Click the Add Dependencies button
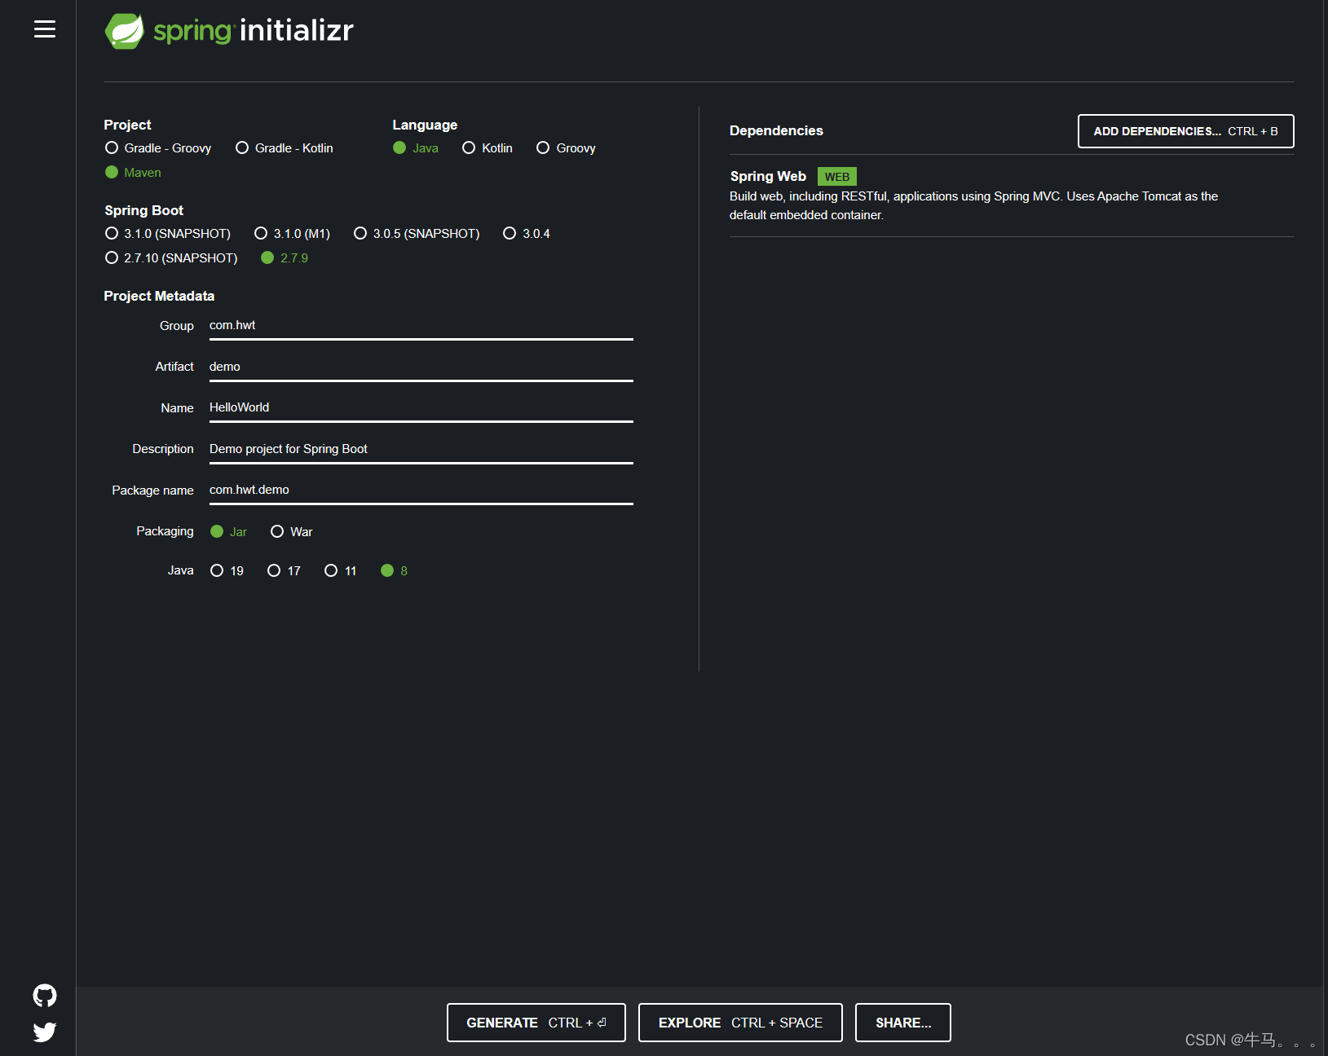The image size is (1328, 1056). pyautogui.click(x=1185, y=131)
